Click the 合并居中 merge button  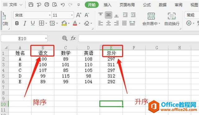click(151, 19)
